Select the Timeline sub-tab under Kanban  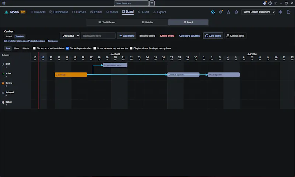click(20, 37)
